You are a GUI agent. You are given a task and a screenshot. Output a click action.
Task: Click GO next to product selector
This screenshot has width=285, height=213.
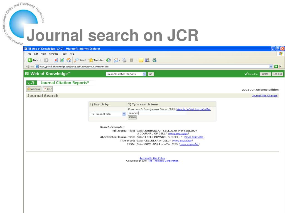click(x=151, y=74)
